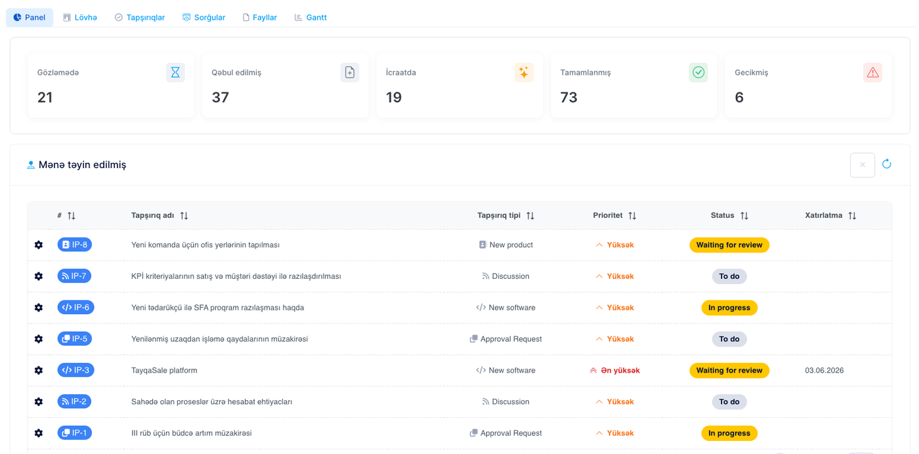The width and height of the screenshot is (919, 454).
Task: Click the reminder date 03.06.2026
Action: tap(824, 371)
